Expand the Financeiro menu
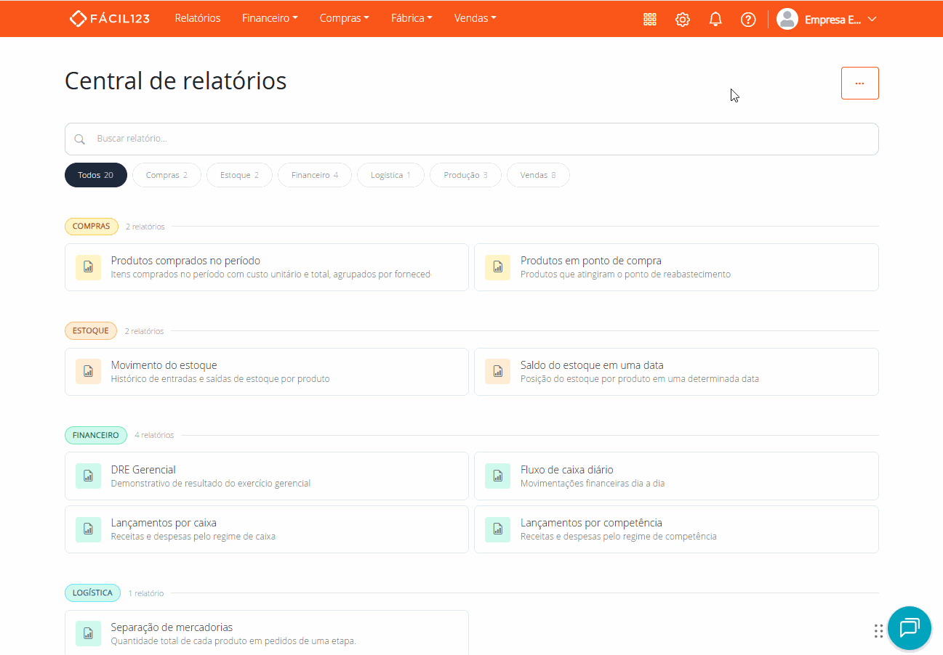This screenshot has width=943, height=655. click(270, 18)
